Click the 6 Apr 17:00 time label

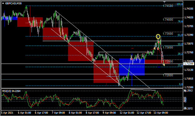point(41,113)
